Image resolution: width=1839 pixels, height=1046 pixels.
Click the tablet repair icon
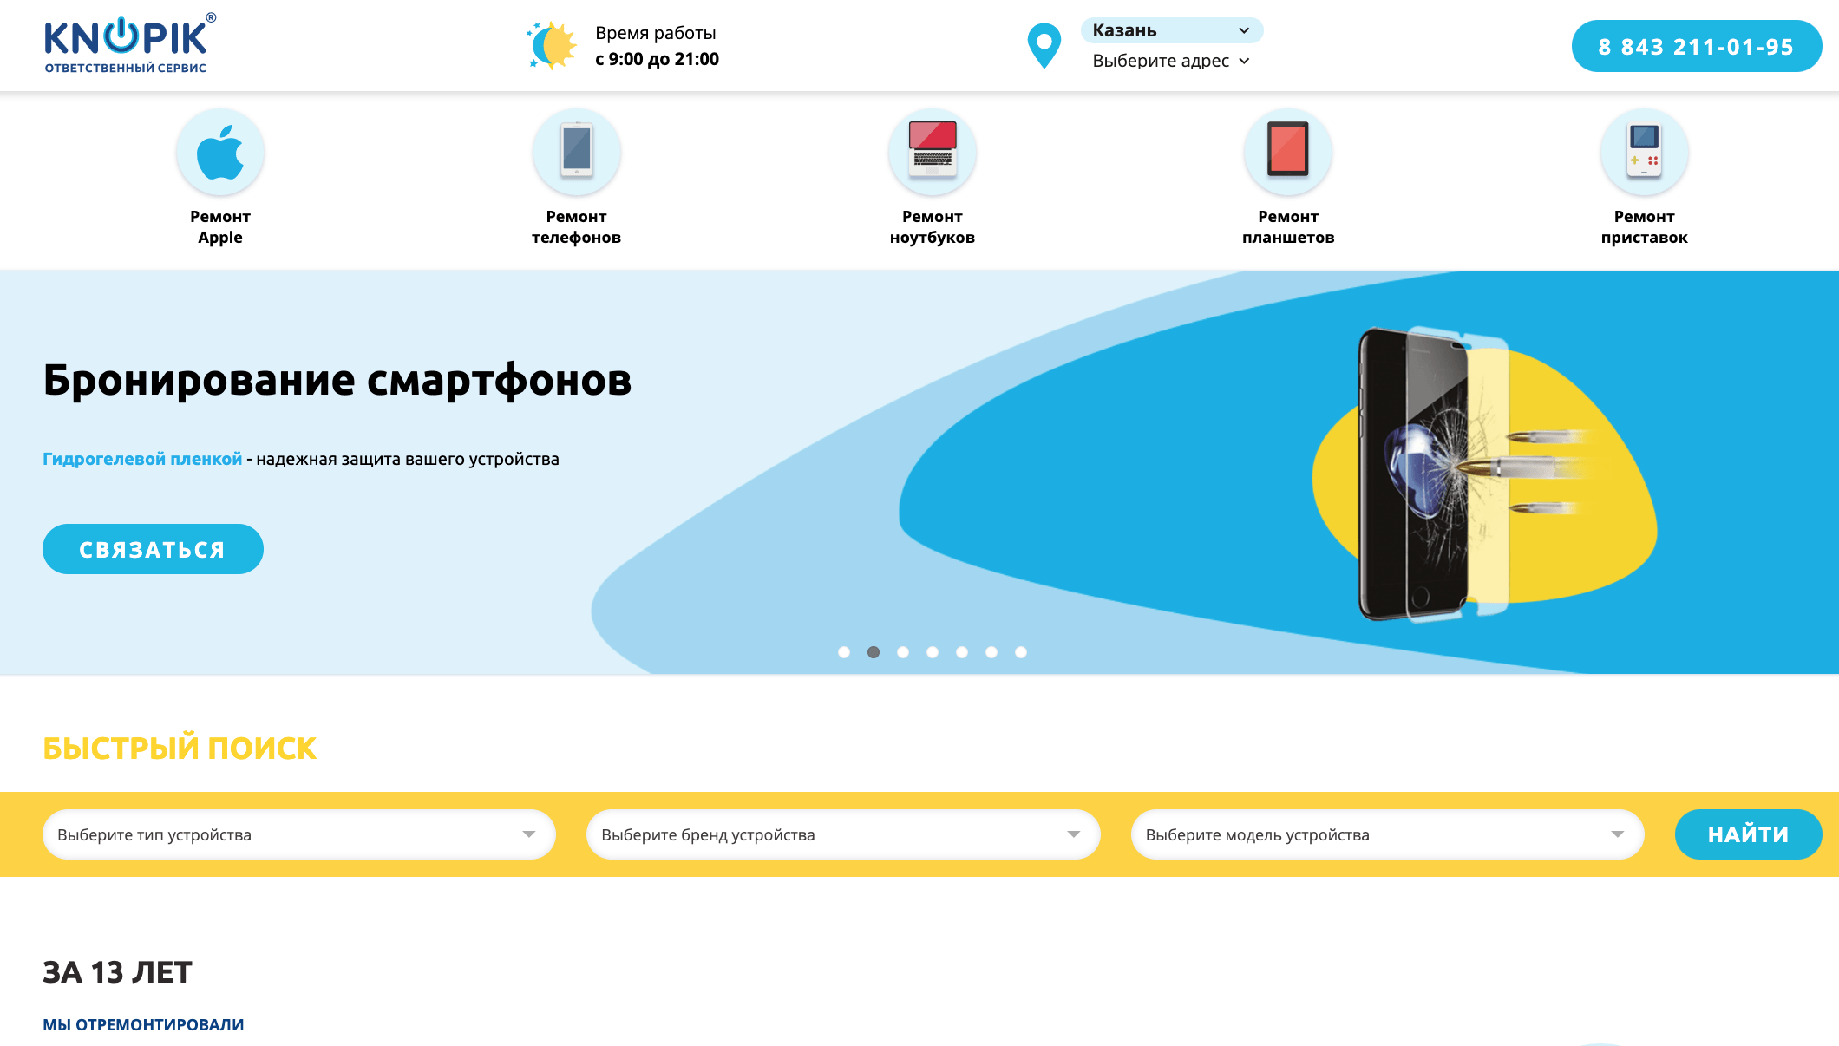coord(1288,152)
